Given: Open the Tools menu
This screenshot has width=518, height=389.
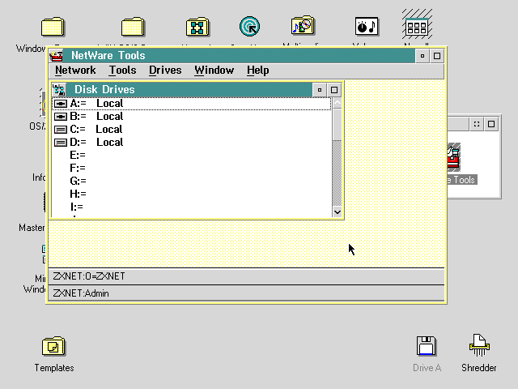Looking at the screenshot, I should click(x=122, y=71).
